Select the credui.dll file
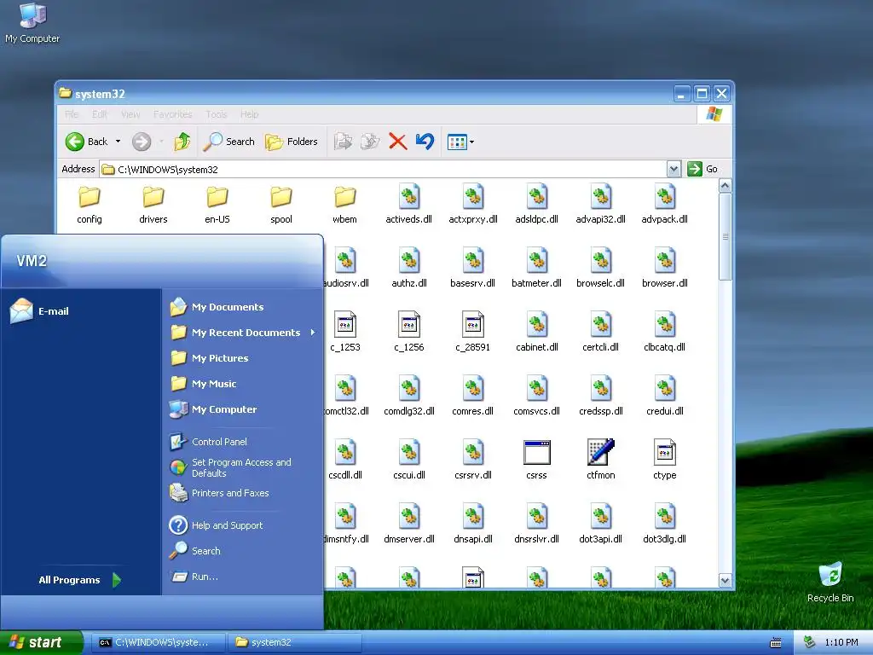 (x=665, y=396)
